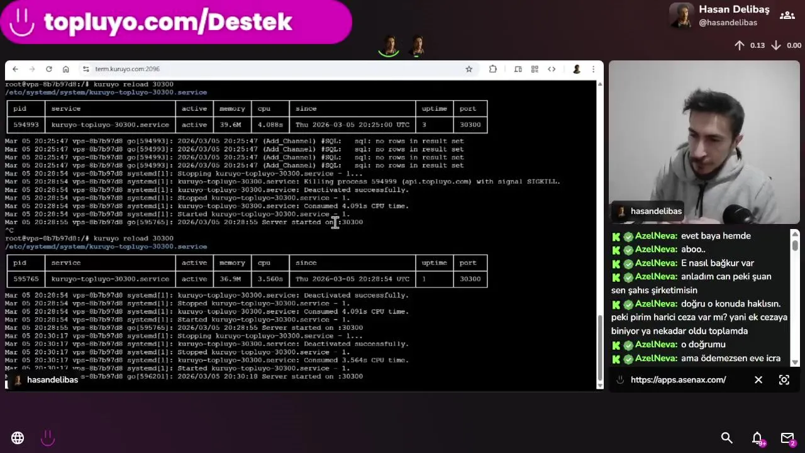This screenshot has height=453, width=805.
Task: Open the messages envelope icon
Action: click(788, 439)
